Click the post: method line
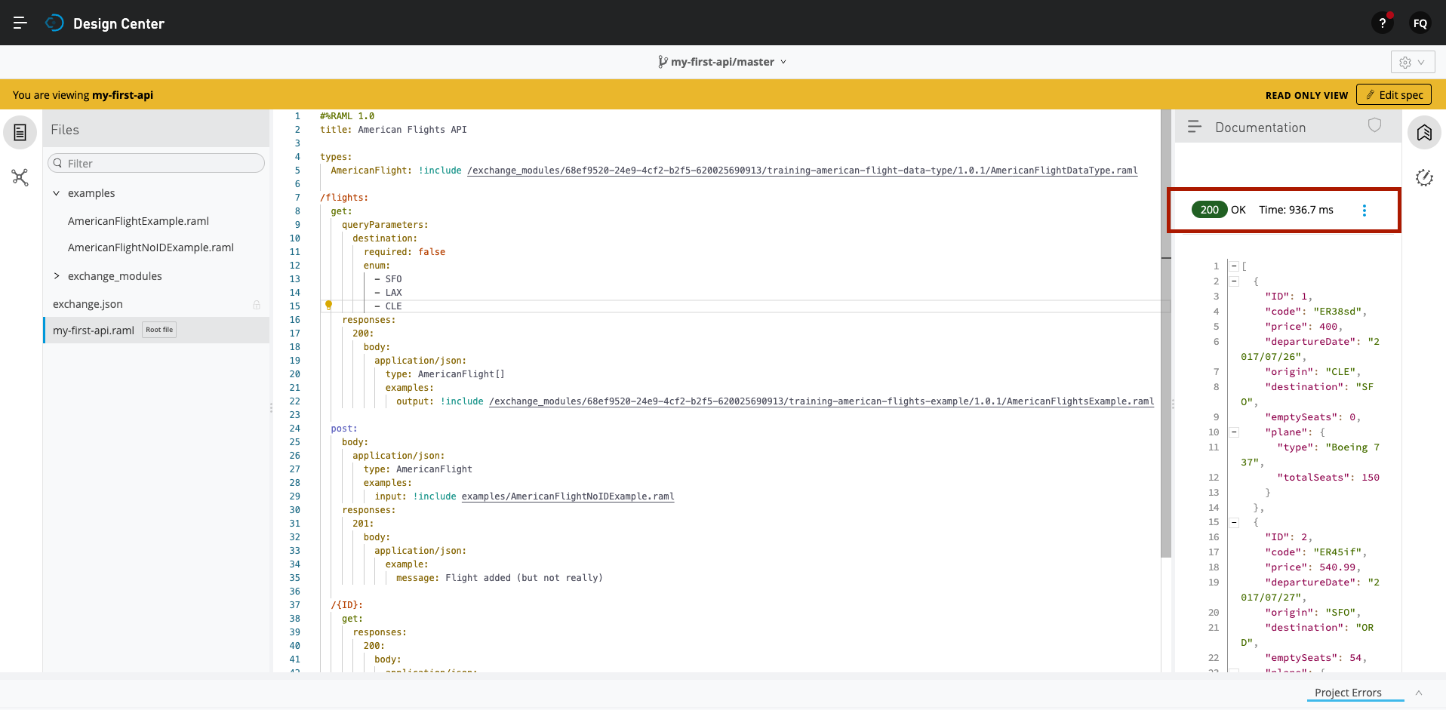This screenshot has height=710, width=1446. 344,429
